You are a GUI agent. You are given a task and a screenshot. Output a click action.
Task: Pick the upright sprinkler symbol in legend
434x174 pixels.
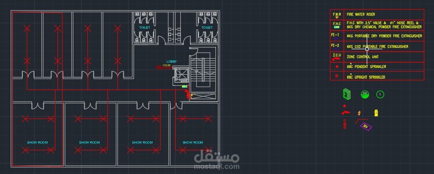click(337, 76)
